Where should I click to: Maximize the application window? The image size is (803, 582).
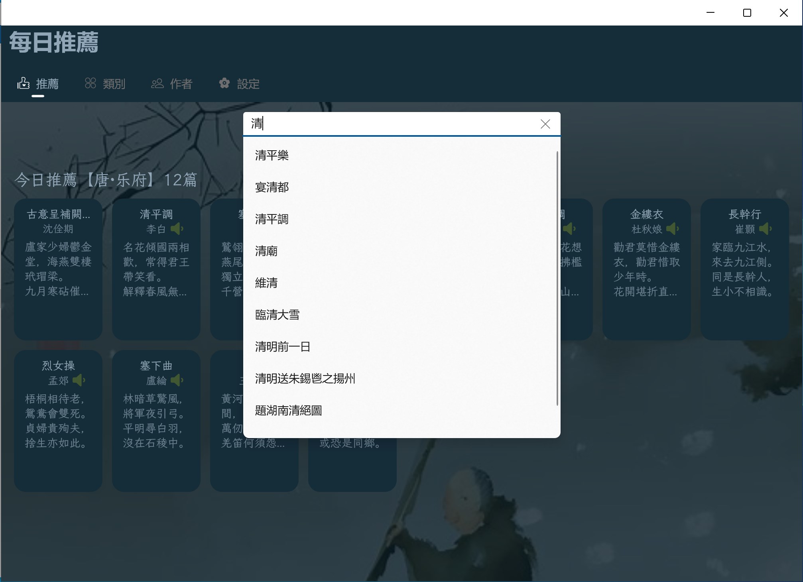tap(747, 13)
